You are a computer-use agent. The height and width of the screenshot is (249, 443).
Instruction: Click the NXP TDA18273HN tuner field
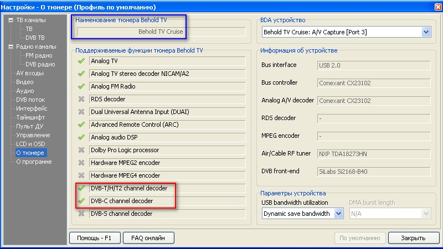tap(374, 154)
